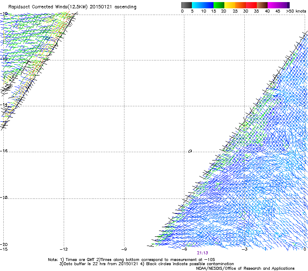Screen dimensions: 308x271
Task: Click the yellow 20-25 knots legend color
Action: [x=230, y=5]
